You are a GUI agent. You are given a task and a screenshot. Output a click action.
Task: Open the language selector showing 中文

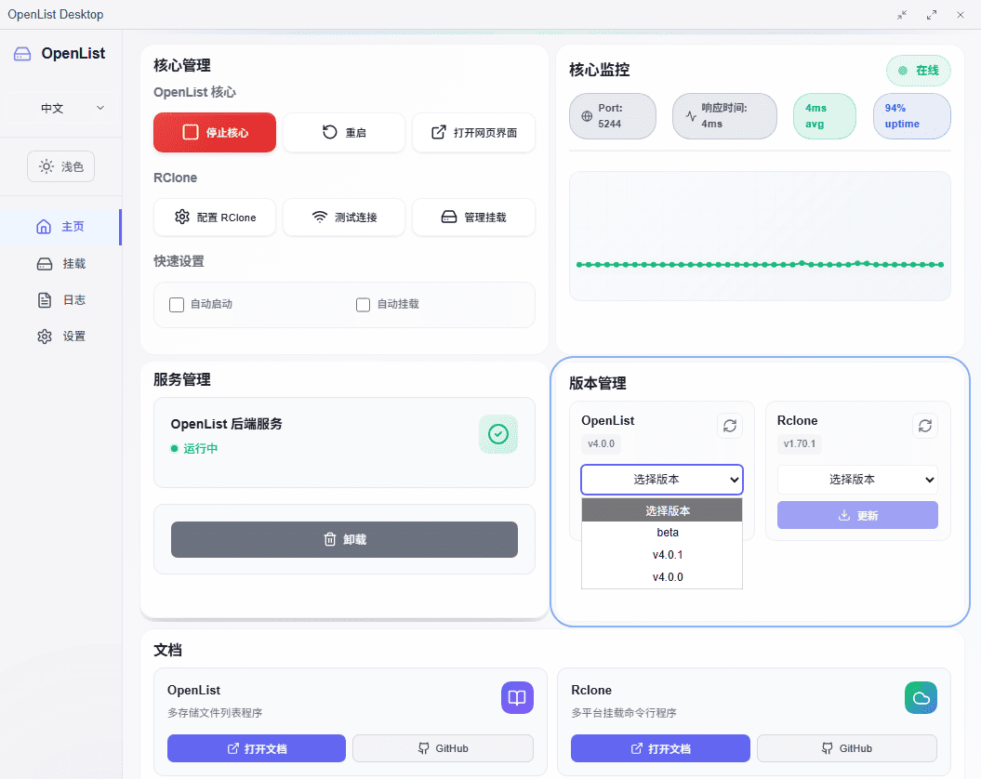pos(60,108)
